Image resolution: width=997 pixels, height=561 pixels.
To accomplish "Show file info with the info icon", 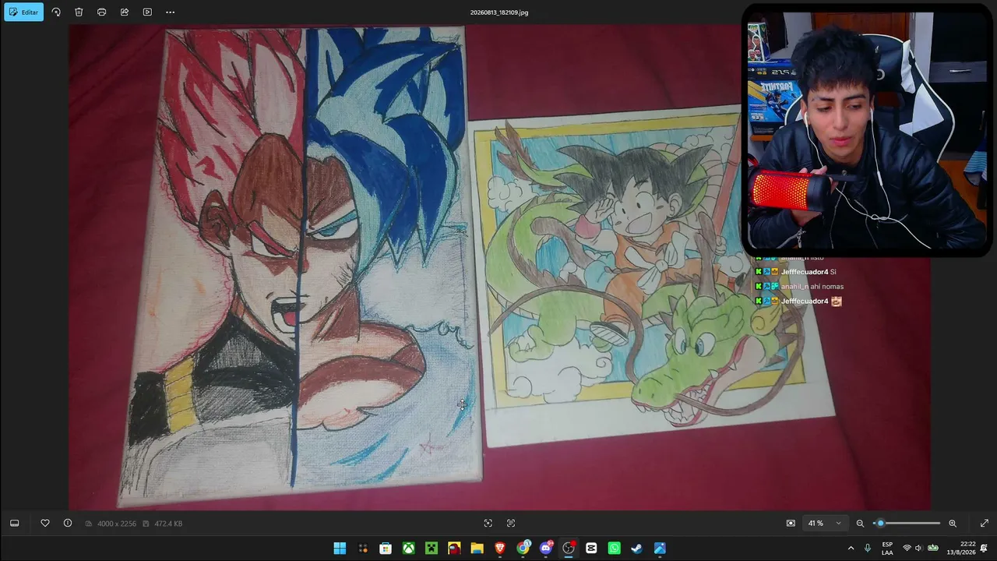I will coord(68,524).
